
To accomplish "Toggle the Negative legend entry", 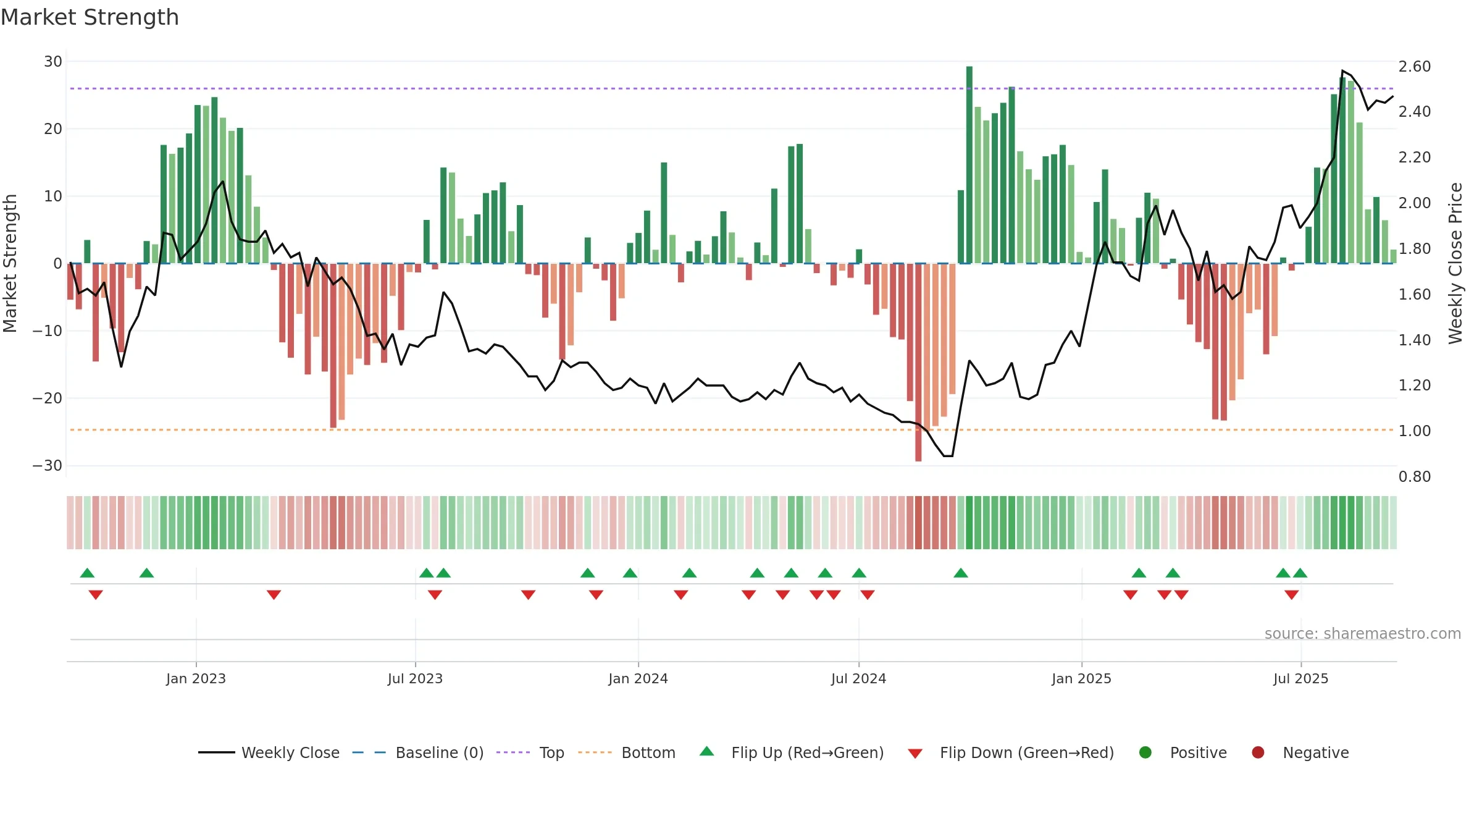I will 1300,752.
